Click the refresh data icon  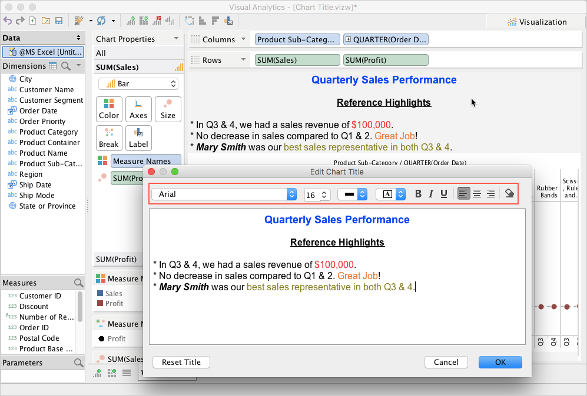tap(101, 21)
